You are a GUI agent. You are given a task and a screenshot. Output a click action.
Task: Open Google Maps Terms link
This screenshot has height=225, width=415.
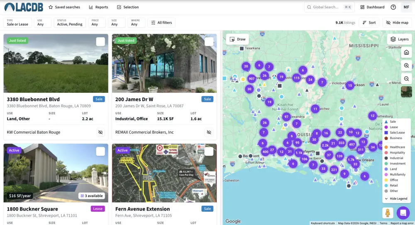coord(383,223)
